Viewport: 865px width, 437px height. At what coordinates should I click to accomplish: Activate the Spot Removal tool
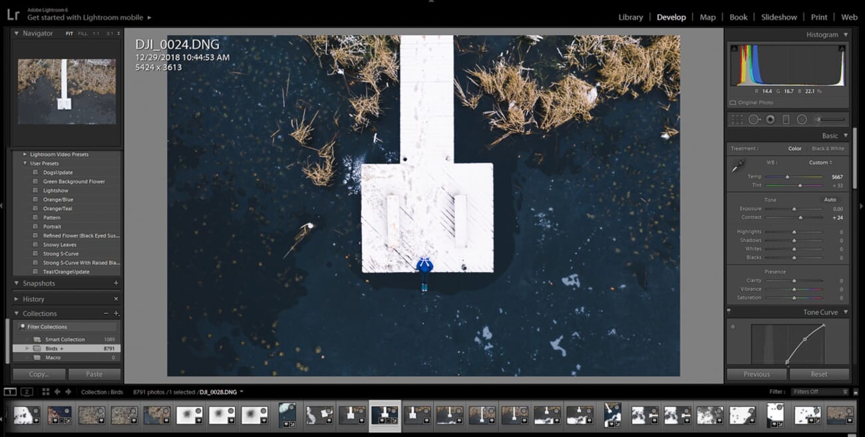tap(754, 120)
